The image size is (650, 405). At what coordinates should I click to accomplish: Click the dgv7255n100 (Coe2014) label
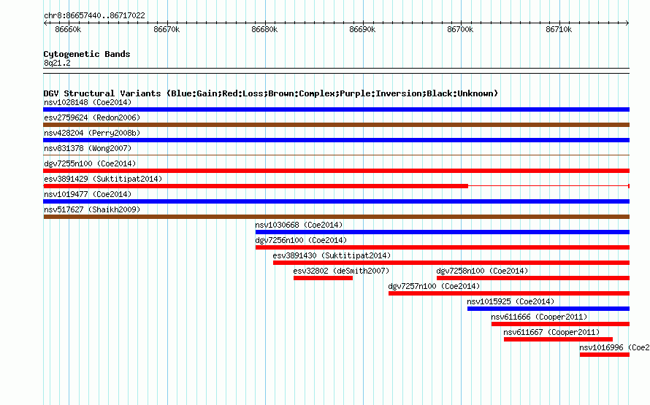coord(90,163)
